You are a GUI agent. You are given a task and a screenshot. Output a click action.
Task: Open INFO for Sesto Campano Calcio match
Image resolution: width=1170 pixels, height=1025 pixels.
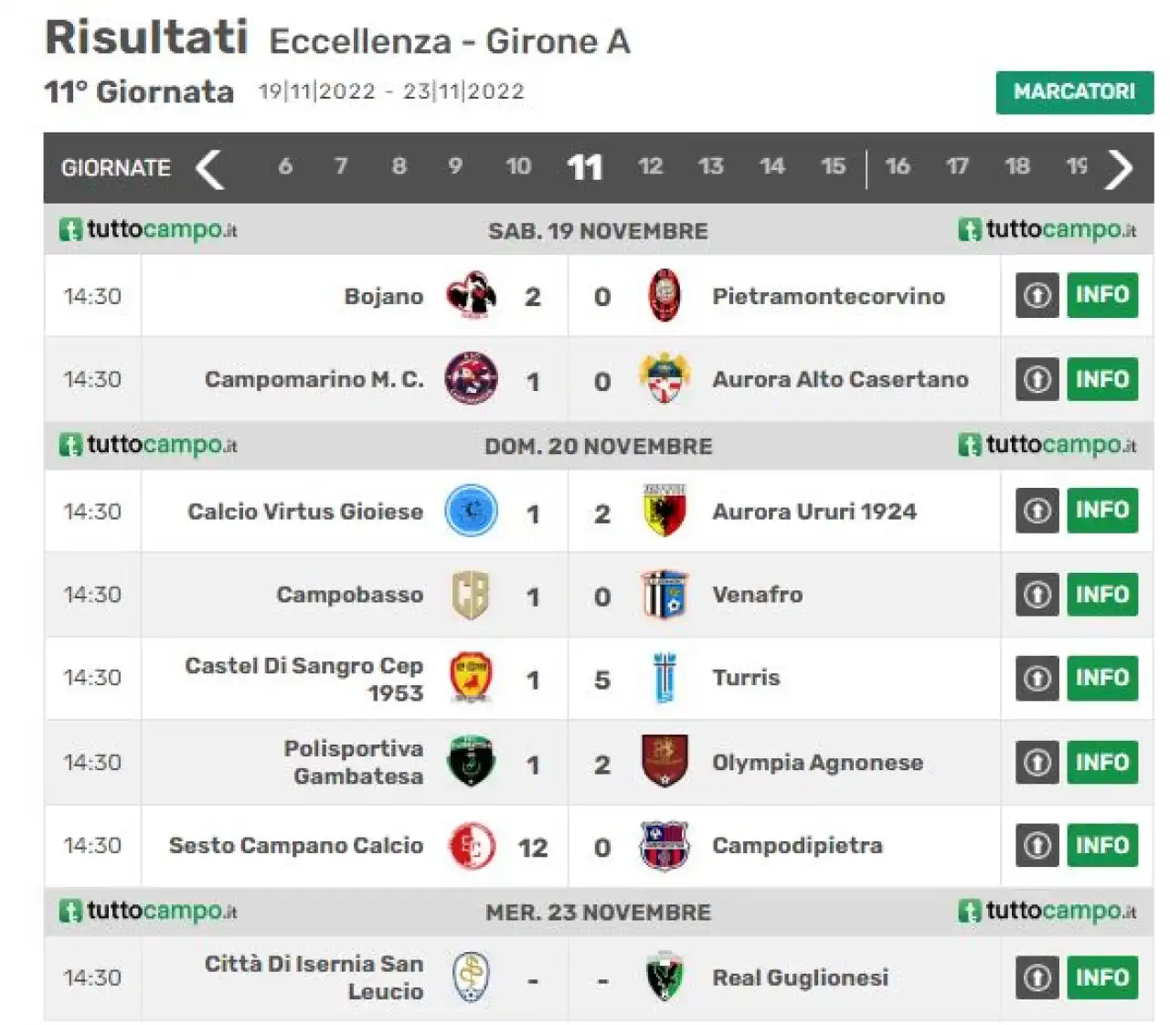(x=1102, y=845)
